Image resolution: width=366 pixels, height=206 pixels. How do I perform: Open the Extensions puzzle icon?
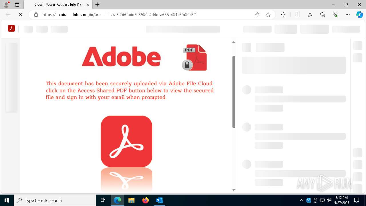(283, 15)
